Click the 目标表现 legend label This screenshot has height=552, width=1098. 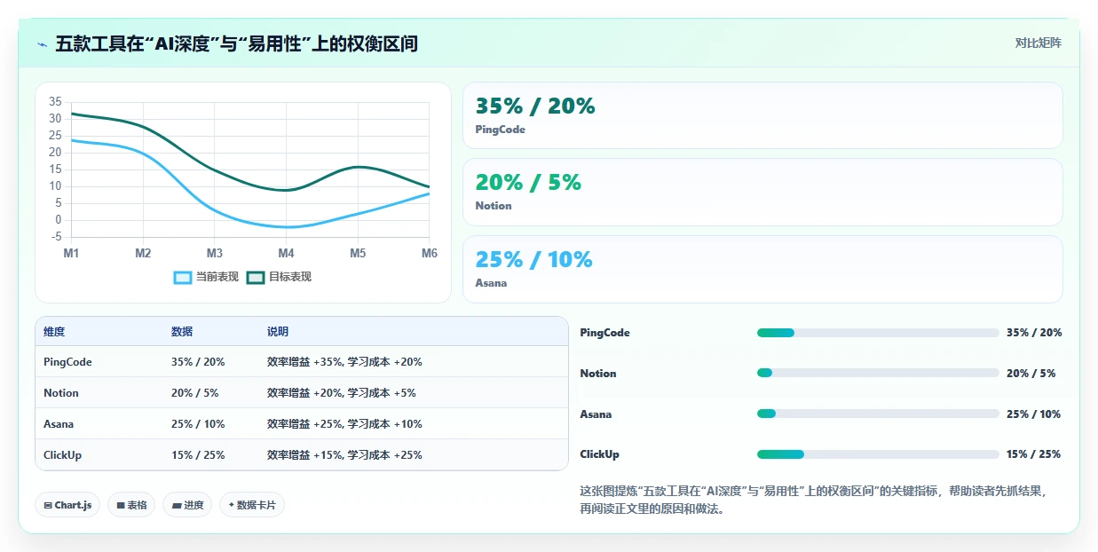[290, 277]
